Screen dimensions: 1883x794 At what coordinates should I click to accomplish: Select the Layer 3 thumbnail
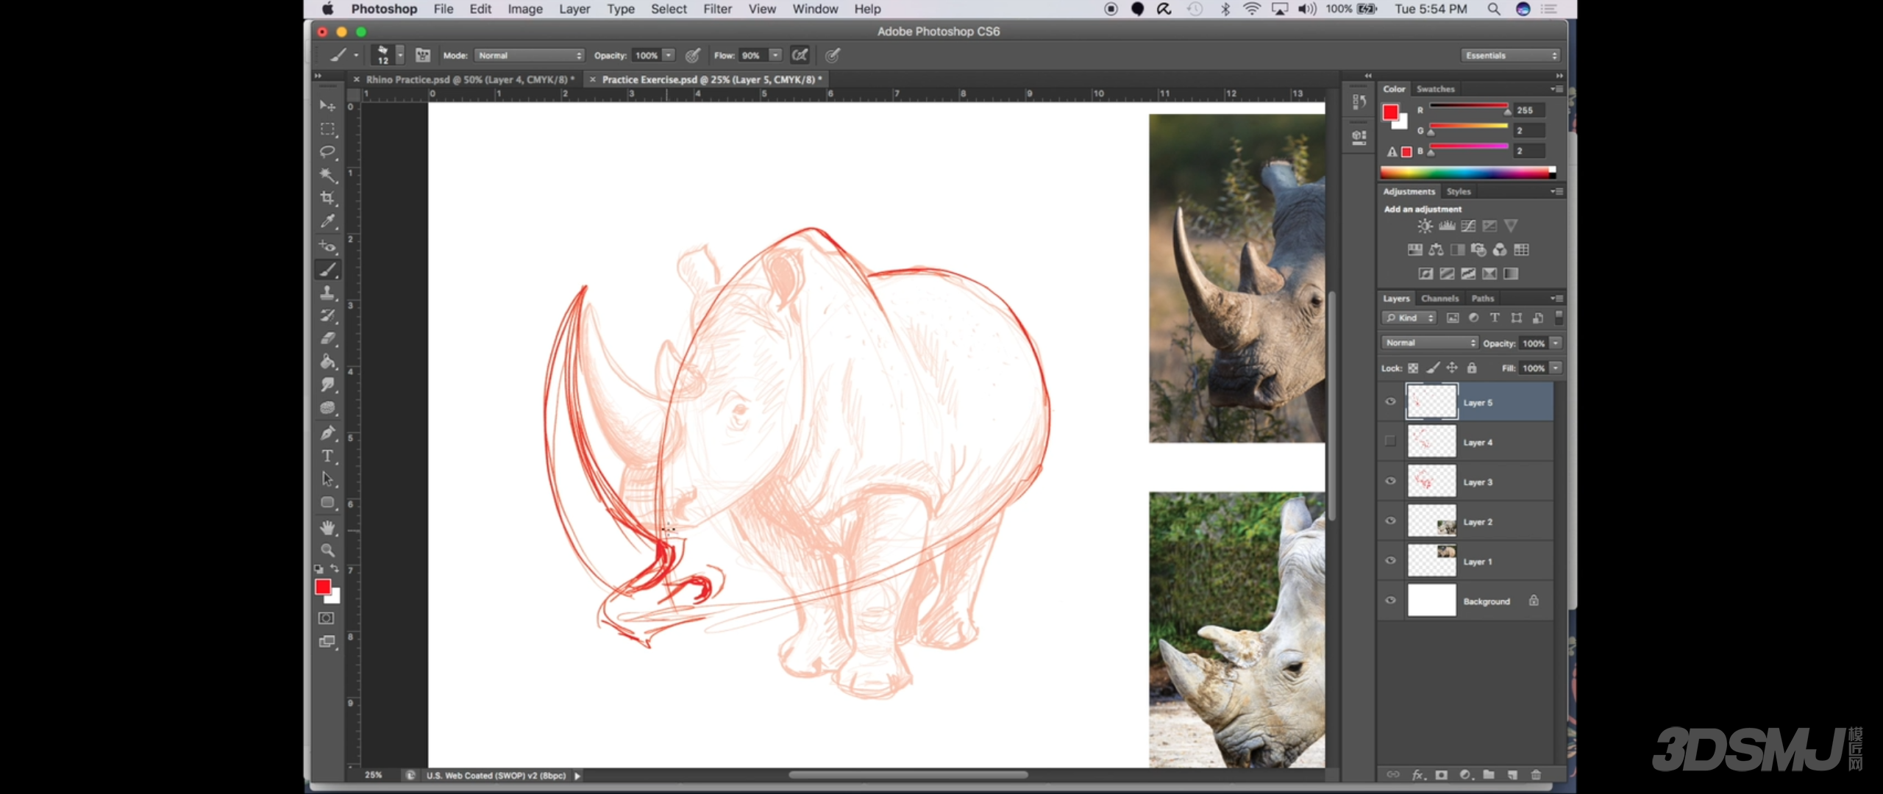point(1431,482)
